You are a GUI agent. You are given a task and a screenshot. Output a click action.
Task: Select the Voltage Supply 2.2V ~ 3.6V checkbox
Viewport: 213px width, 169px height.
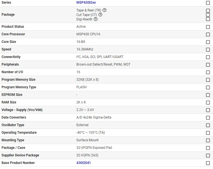click(208, 110)
